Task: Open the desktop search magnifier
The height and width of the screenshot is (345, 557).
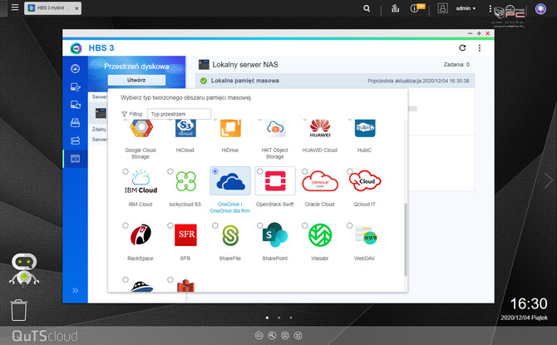Action: pyautogui.click(x=367, y=8)
